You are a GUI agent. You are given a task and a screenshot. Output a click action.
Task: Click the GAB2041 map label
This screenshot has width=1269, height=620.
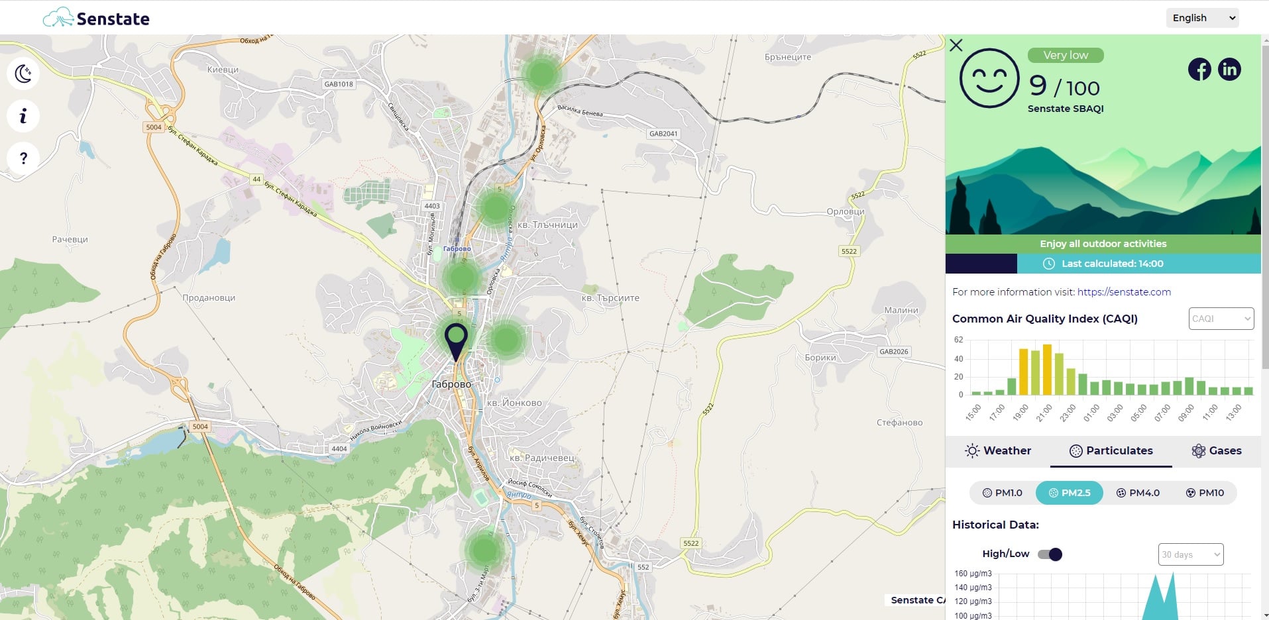(x=663, y=134)
